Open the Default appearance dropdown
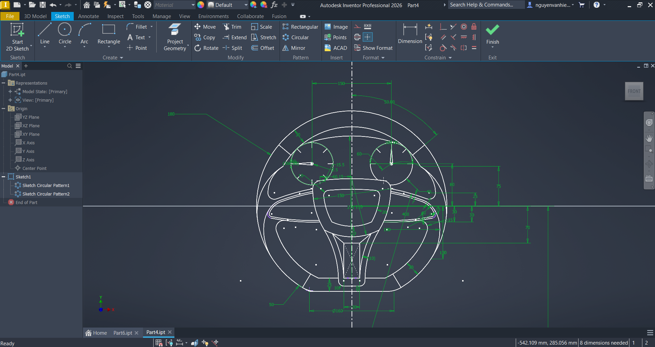Viewport: 655px width, 347px height. [246, 5]
